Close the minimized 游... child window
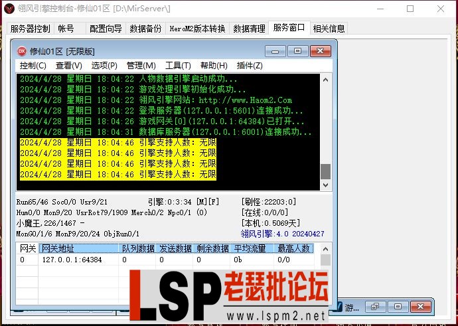Image resolution: width=458 pixels, height=326 pixels. click(421, 307)
